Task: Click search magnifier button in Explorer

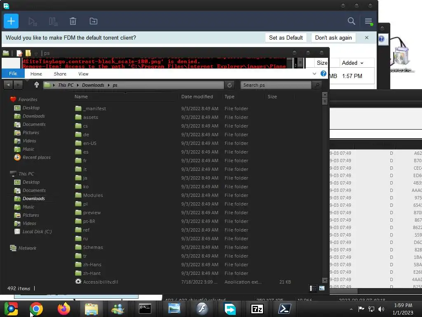Action: [317, 85]
